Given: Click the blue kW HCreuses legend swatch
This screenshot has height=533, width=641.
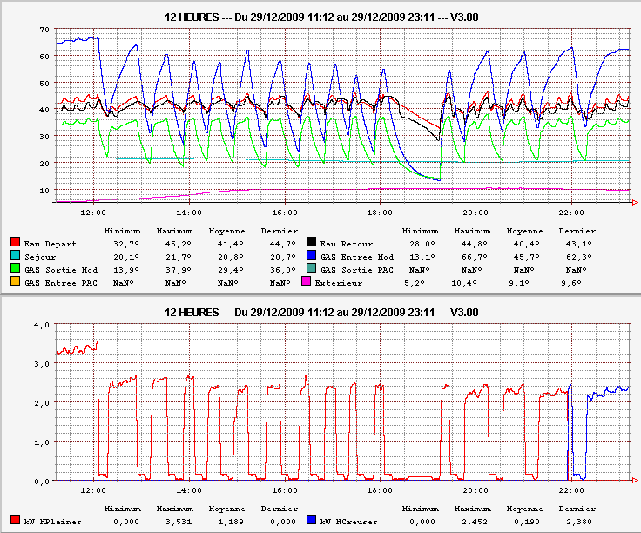Looking at the screenshot, I should [311, 521].
